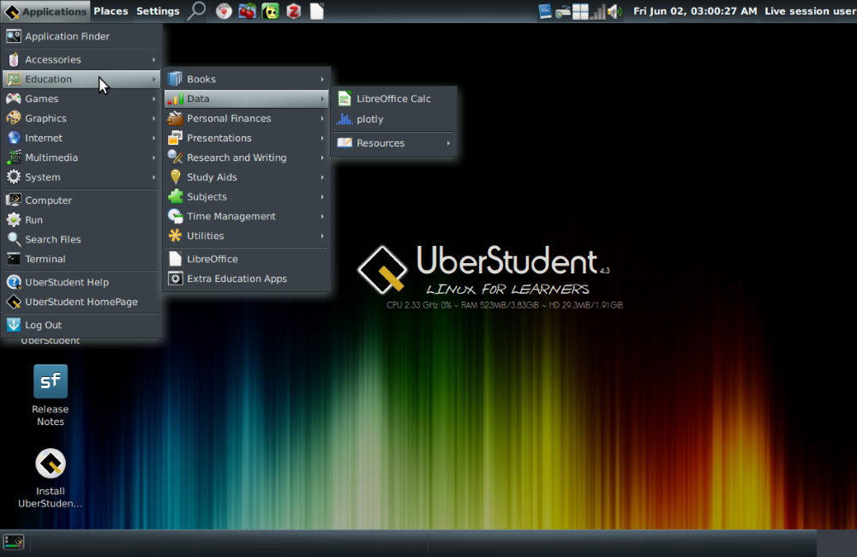Open the Live session user menu
This screenshot has height=557, width=857.
810,11
